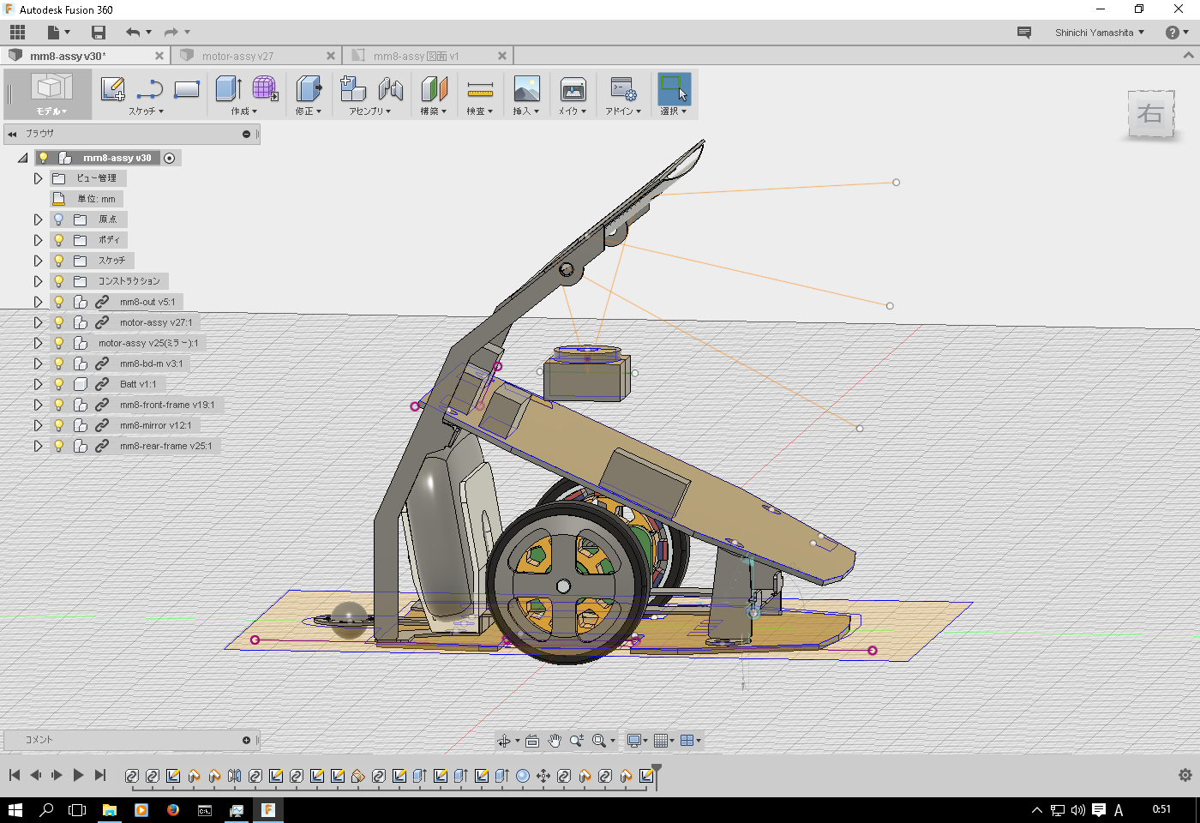The height and width of the screenshot is (823, 1200).
Task: Activate the Select tool icon
Action: [x=674, y=88]
